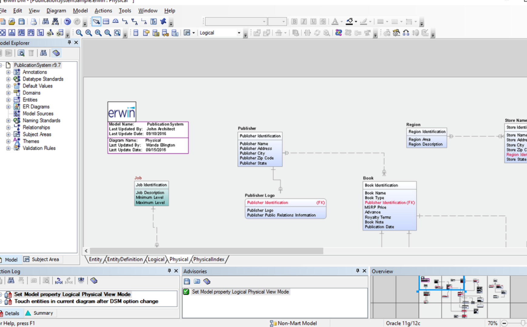Open the font name combo box
Image resolution: width=527 pixels, height=327 pixels.
(236, 21)
